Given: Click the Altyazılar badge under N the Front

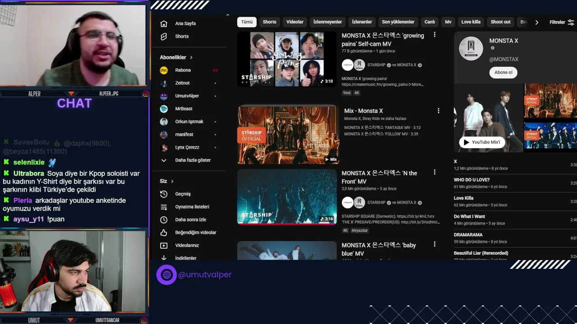Looking at the screenshot, I should pos(360,230).
